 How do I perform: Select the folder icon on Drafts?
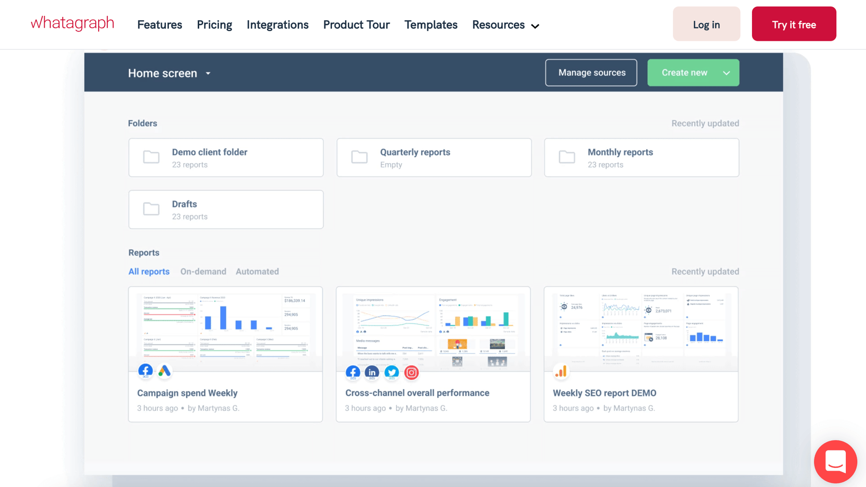[151, 209]
